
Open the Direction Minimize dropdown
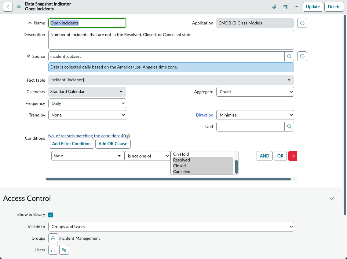point(255,115)
